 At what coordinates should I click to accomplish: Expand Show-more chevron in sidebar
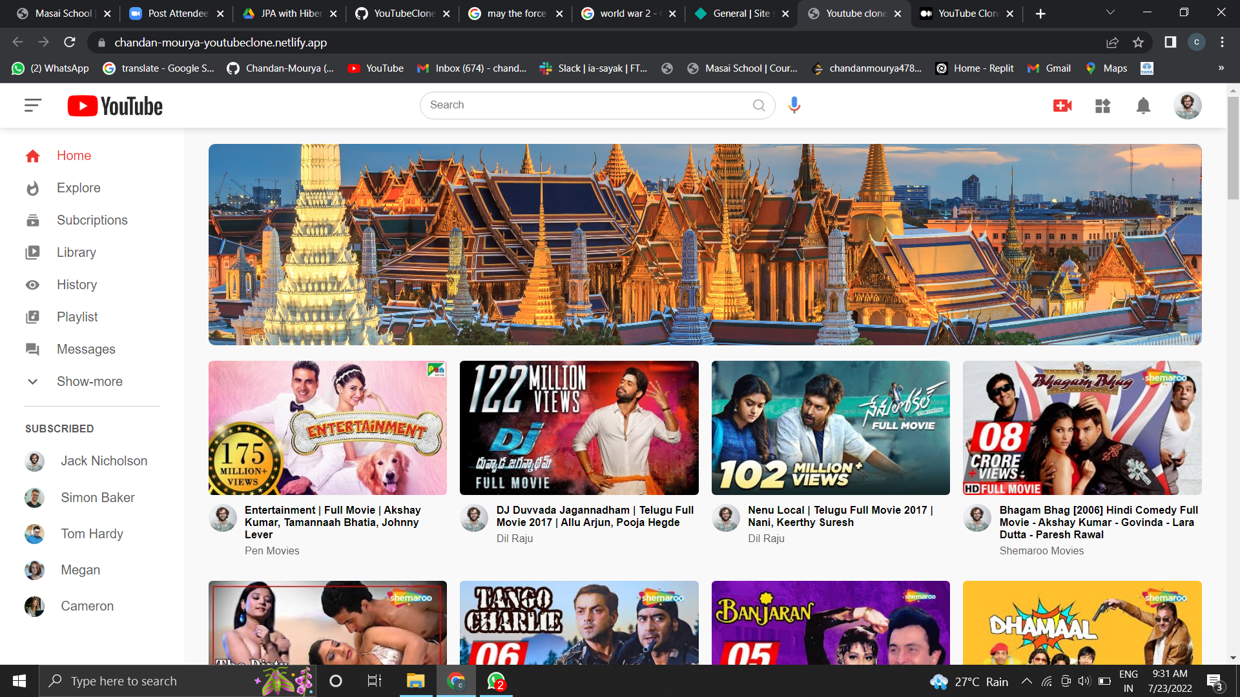(33, 381)
